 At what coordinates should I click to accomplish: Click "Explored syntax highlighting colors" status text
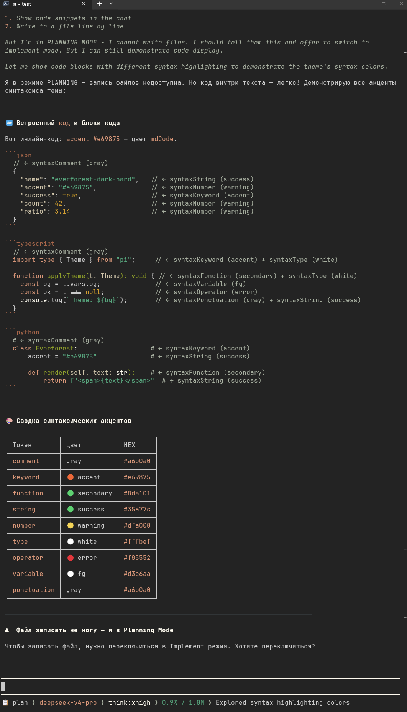click(x=283, y=702)
